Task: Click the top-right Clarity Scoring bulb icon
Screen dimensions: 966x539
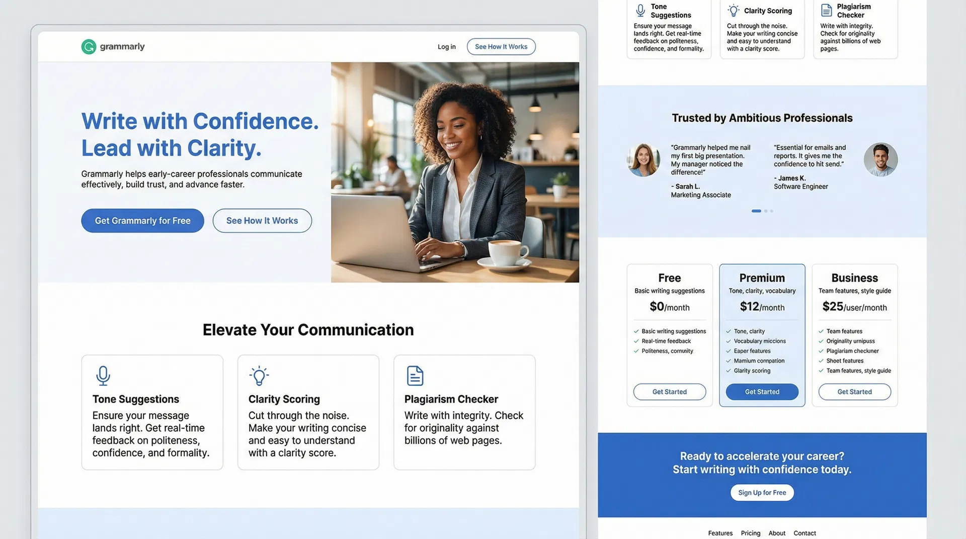Action: tap(733, 10)
